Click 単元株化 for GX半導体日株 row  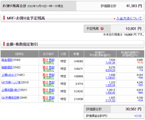(48, 101)
